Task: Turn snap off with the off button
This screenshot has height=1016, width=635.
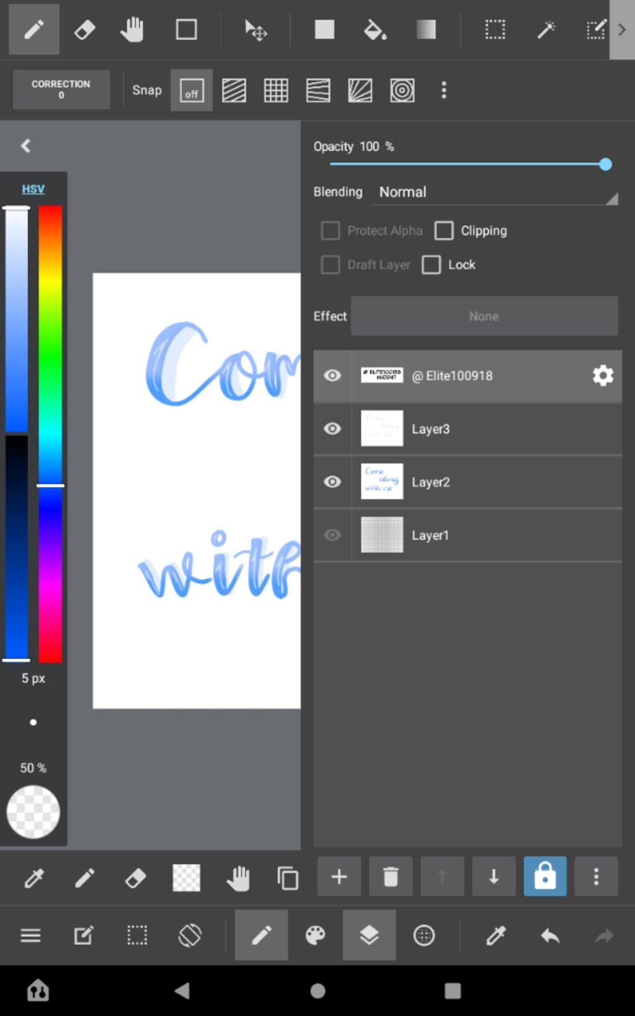Action: coord(192,91)
